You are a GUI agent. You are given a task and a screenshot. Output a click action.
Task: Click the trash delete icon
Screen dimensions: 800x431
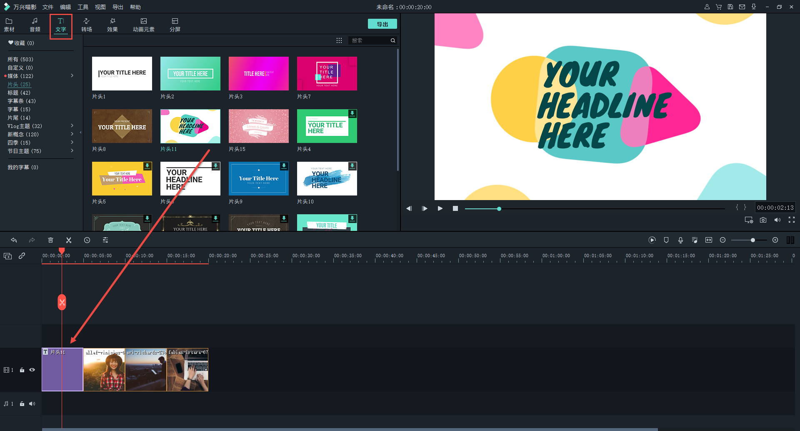tap(50, 240)
